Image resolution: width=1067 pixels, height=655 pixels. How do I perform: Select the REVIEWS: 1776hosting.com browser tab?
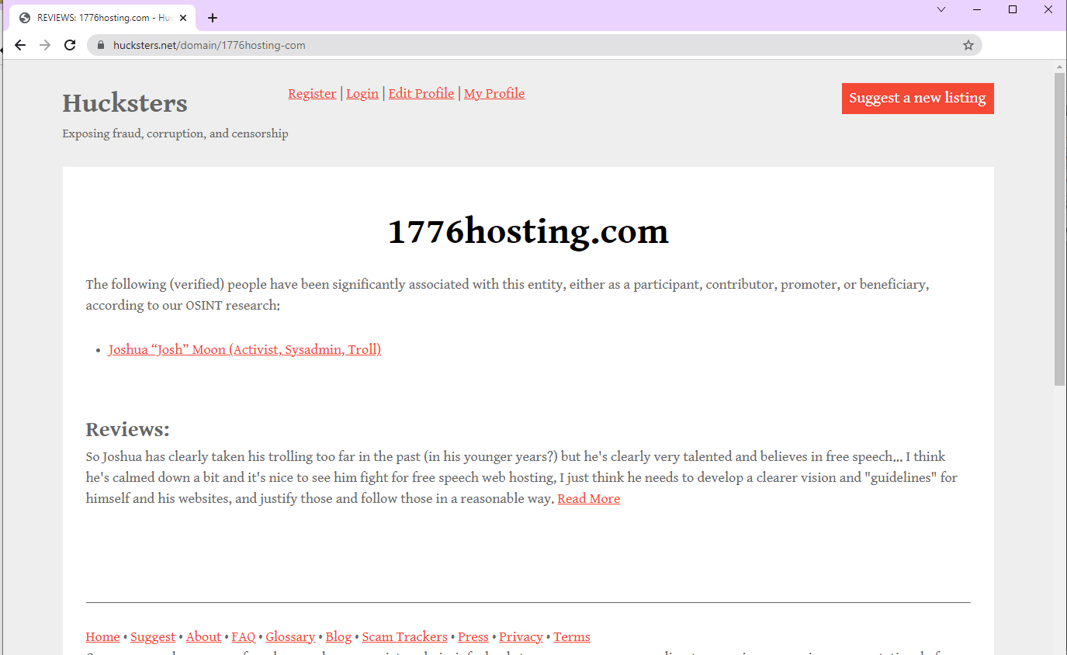tap(102, 18)
